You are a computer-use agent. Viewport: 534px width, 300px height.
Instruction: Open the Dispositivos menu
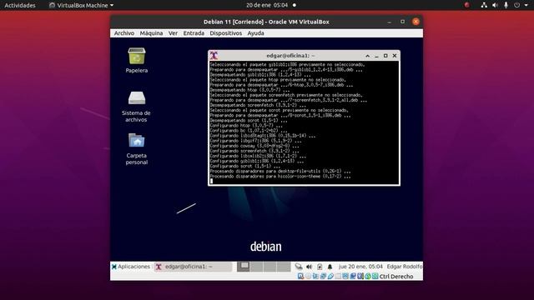coord(226,33)
